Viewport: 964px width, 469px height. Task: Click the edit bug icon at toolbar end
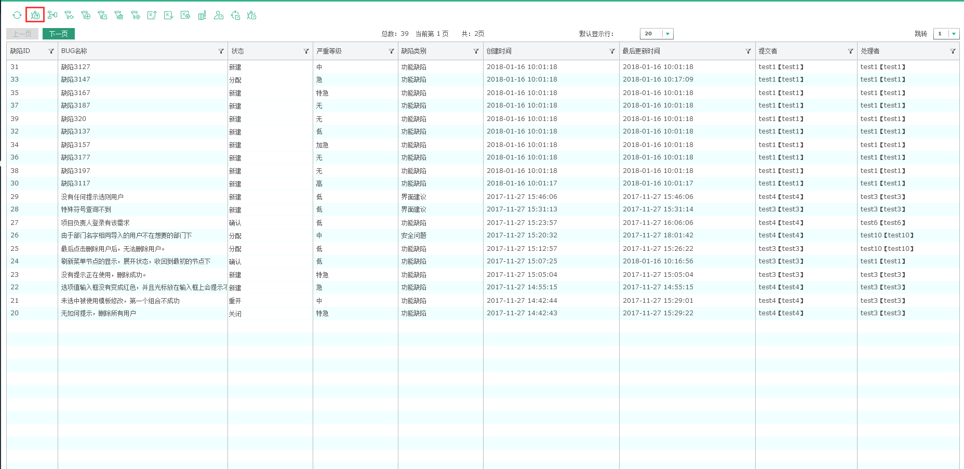[x=252, y=15]
